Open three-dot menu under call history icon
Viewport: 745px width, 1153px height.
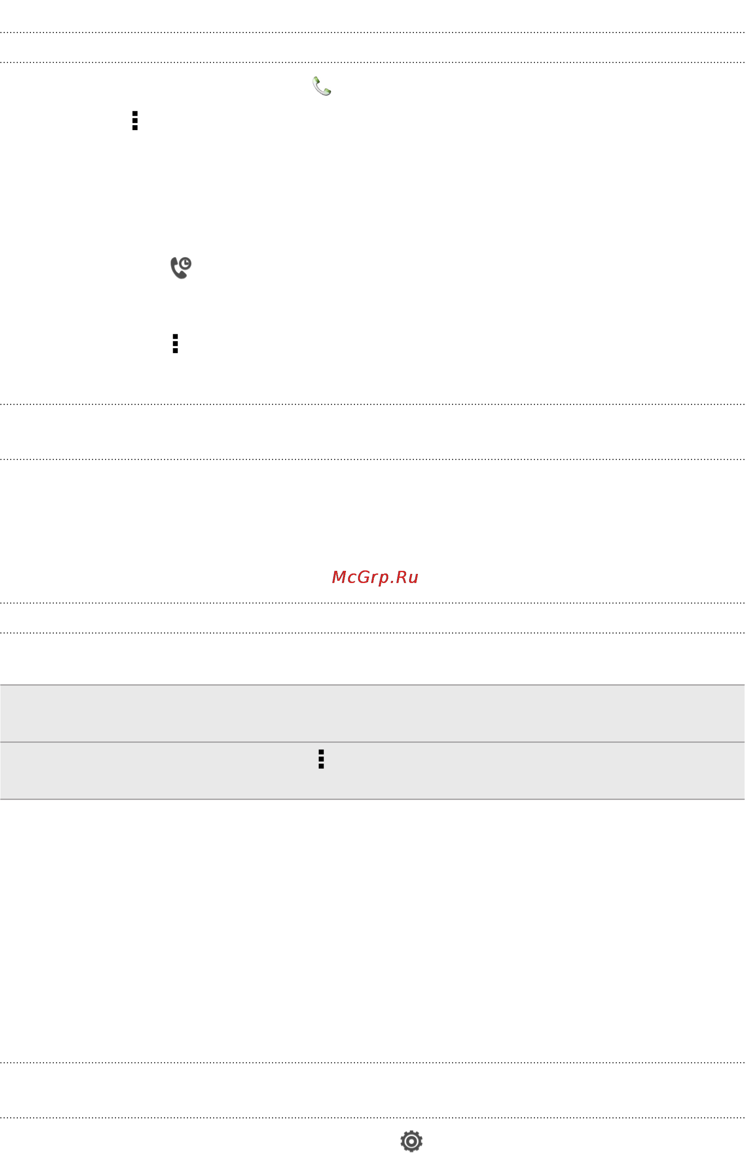pos(175,343)
